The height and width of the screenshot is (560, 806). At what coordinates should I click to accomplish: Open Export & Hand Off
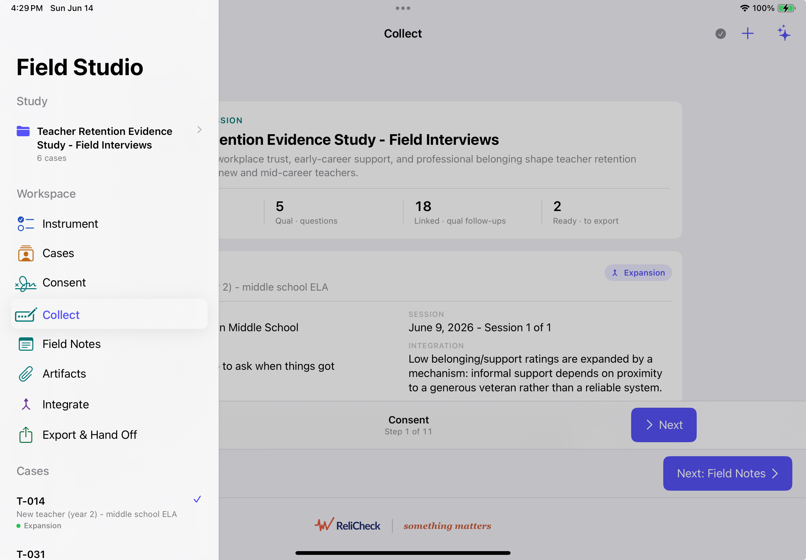coord(109,435)
